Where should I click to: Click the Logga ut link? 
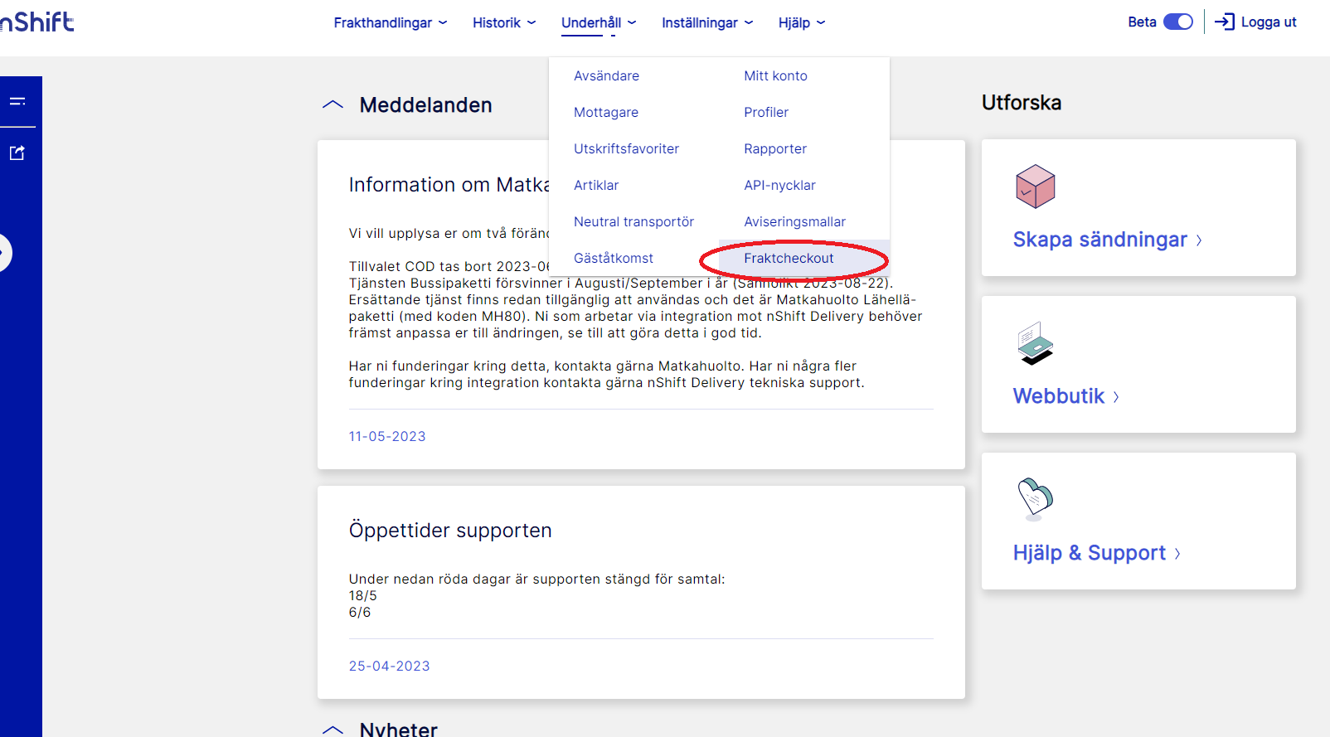pyautogui.click(x=1268, y=22)
